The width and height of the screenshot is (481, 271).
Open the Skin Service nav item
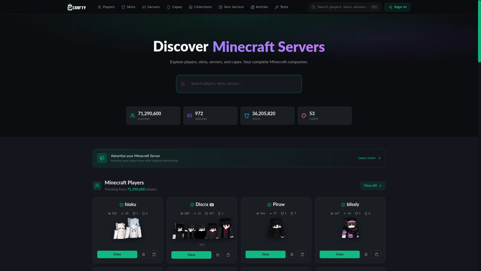pyautogui.click(x=231, y=7)
